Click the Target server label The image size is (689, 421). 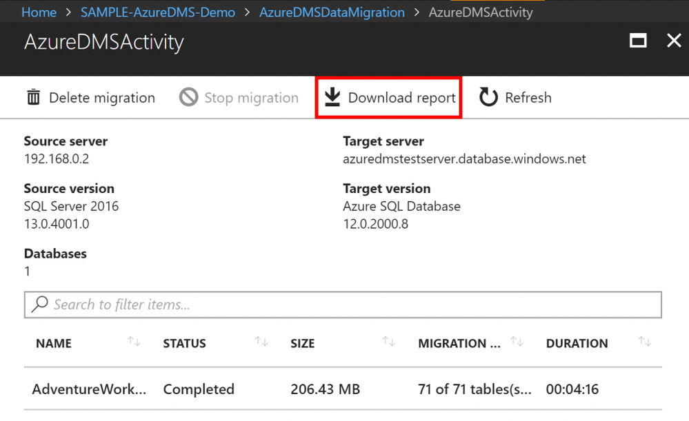click(383, 141)
